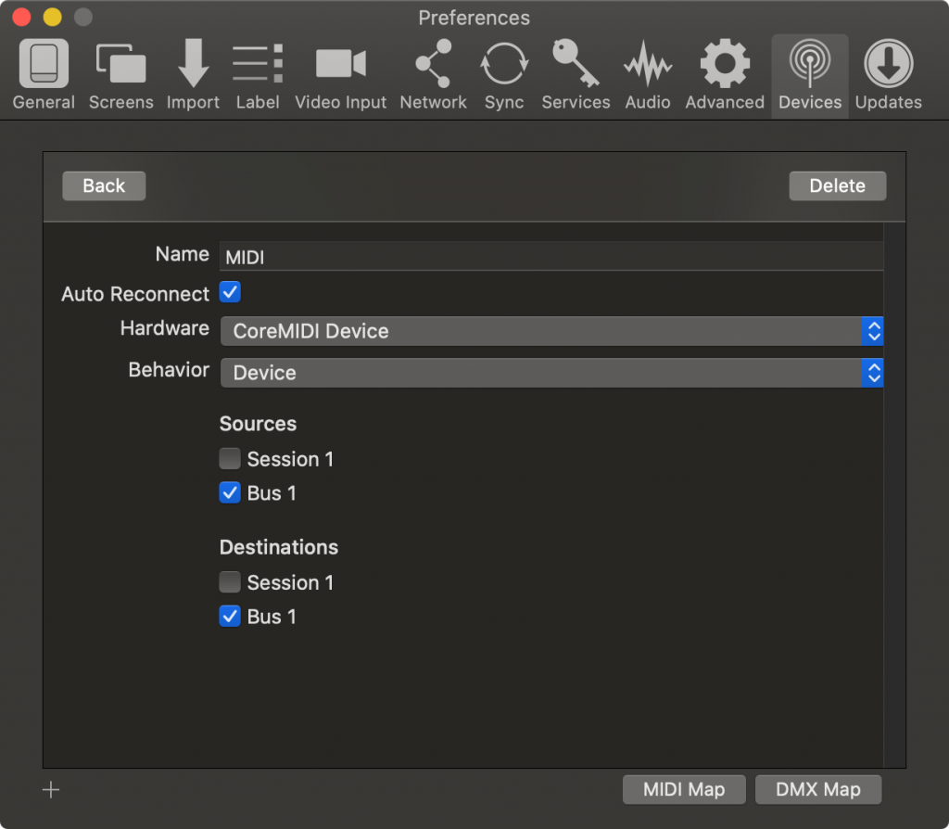Minimize the Preferences window

pyautogui.click(x=53, y=17)
